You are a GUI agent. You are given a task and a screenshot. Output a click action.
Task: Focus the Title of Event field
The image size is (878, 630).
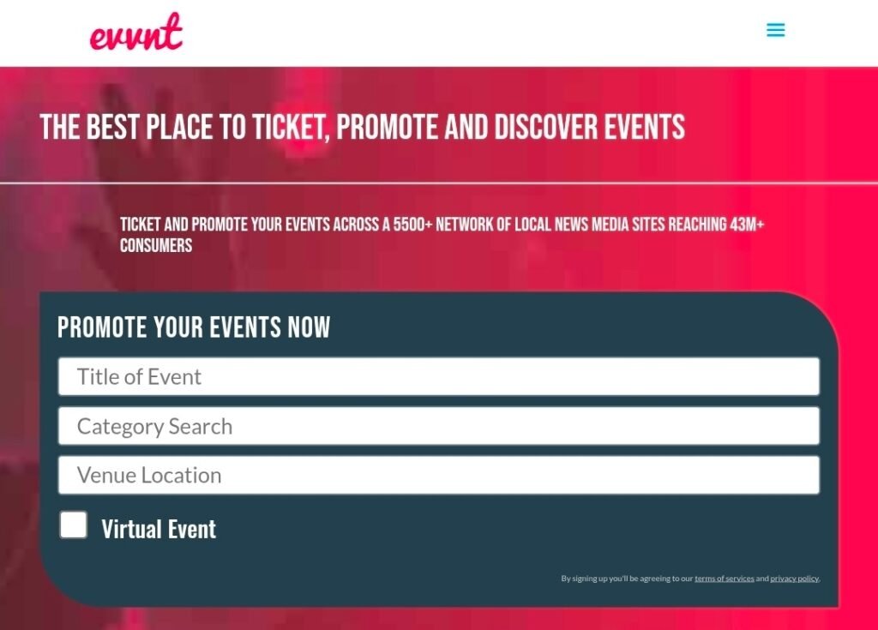(x=438, y=376)
